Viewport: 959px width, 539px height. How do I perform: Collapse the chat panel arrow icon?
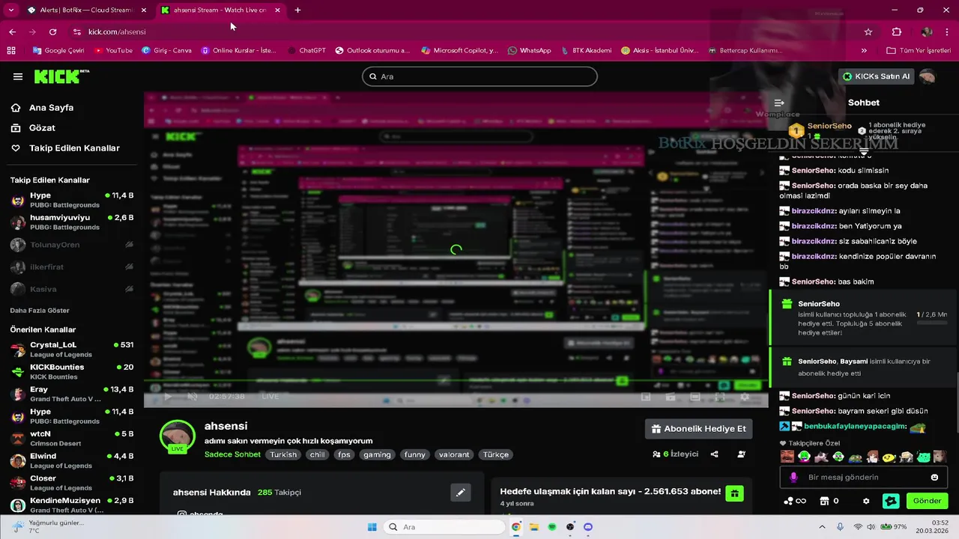[779, 103]
